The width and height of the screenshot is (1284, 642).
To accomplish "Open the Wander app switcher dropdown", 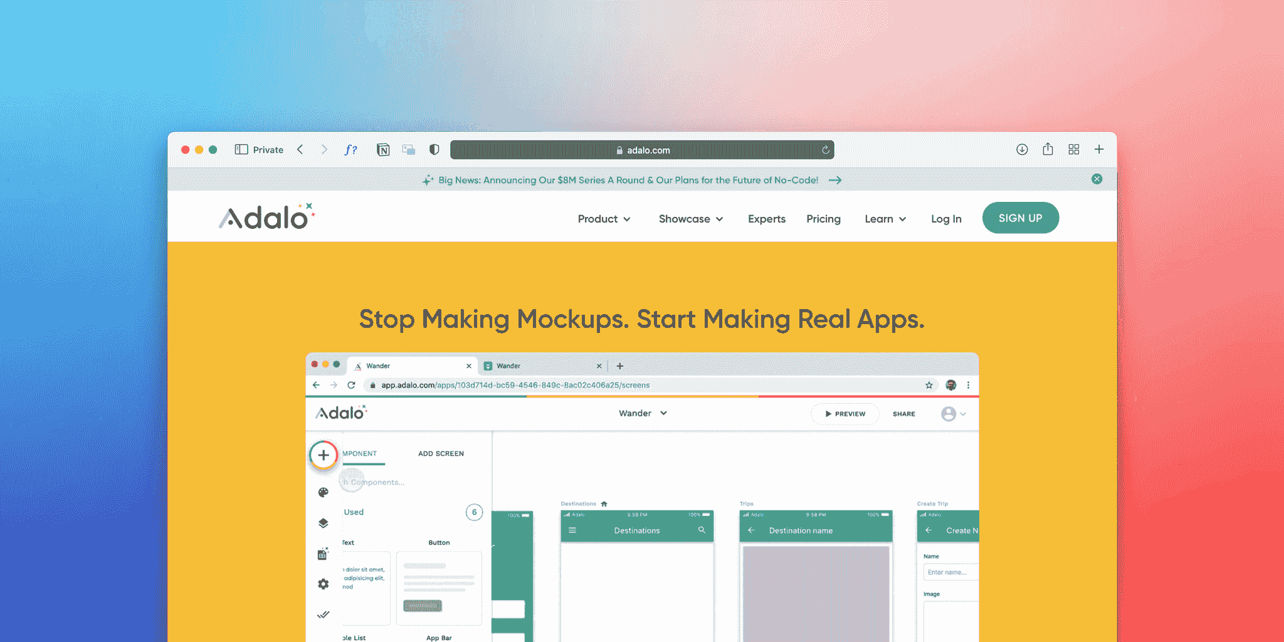I will [643, 413].
